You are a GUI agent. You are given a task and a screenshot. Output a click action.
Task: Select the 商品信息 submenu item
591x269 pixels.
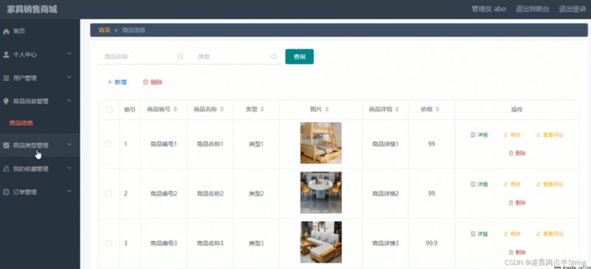[x=21, y=123]
